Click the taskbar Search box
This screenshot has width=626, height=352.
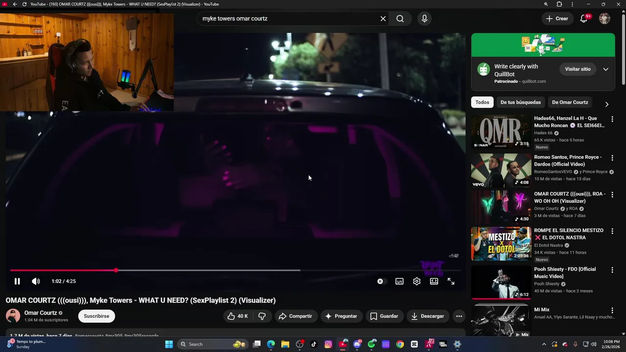(x=212, y=344)
